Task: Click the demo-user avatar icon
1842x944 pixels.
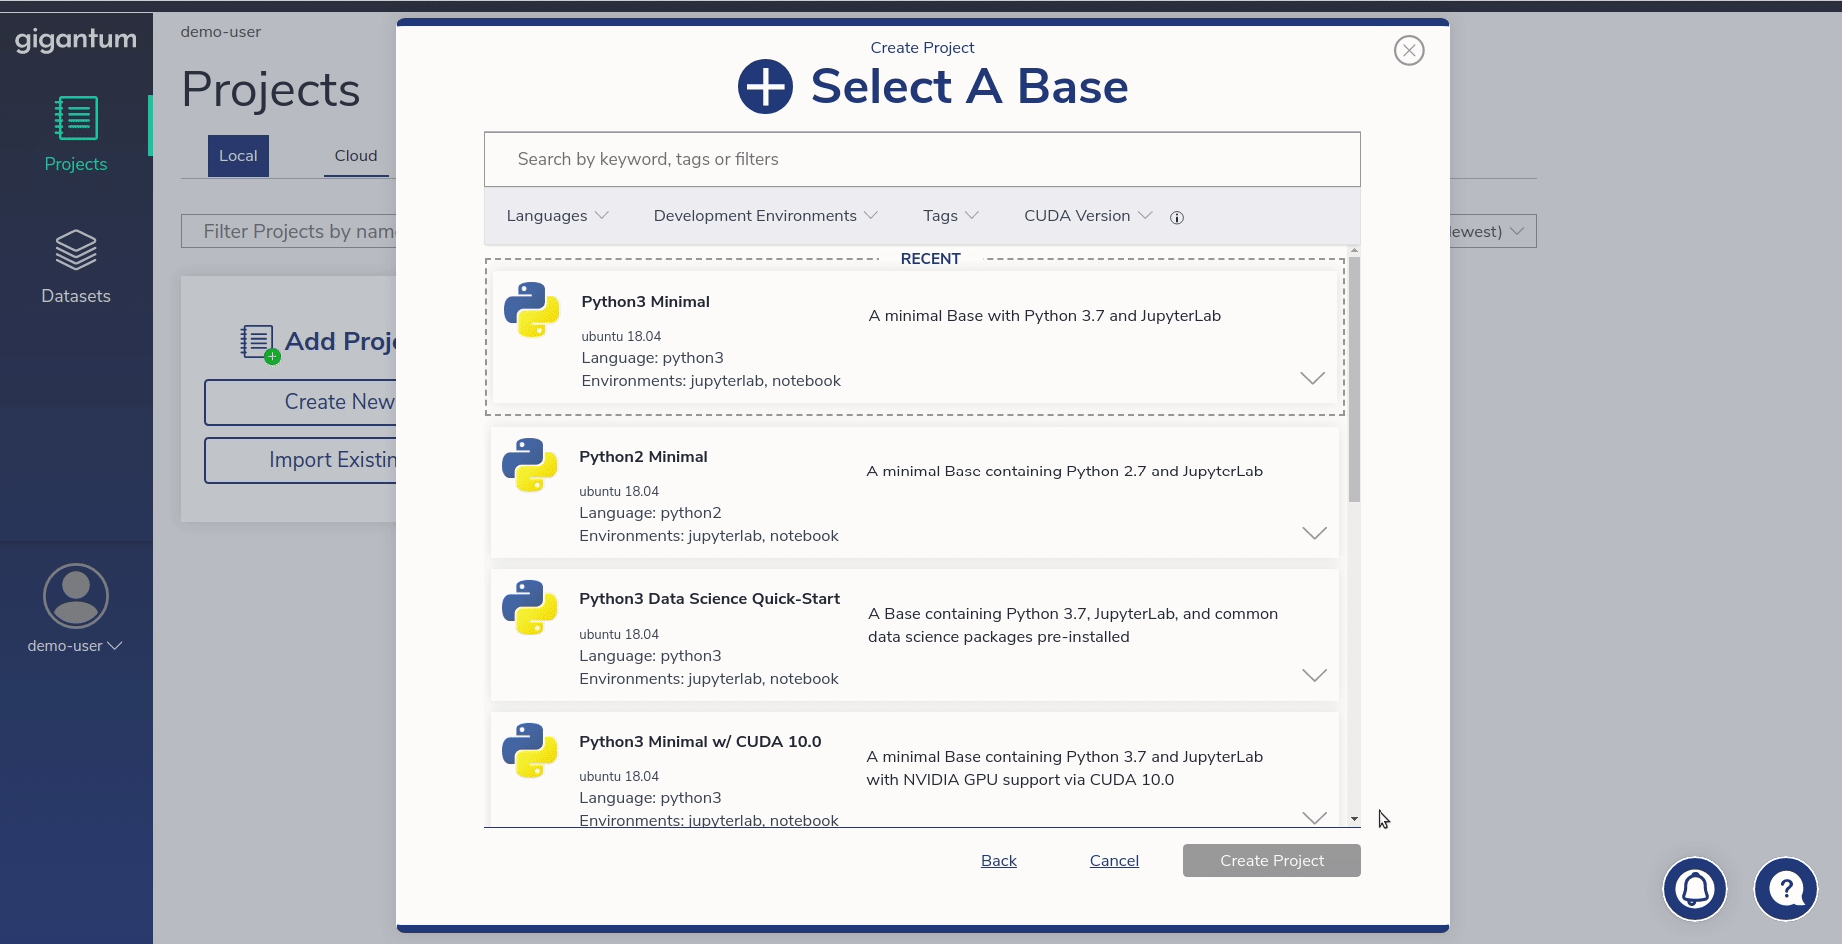Action: click(76, 596)
